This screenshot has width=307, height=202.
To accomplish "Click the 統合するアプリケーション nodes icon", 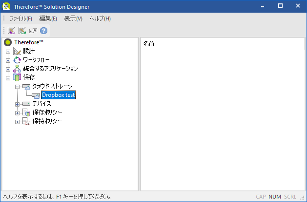I will [17, 69].
